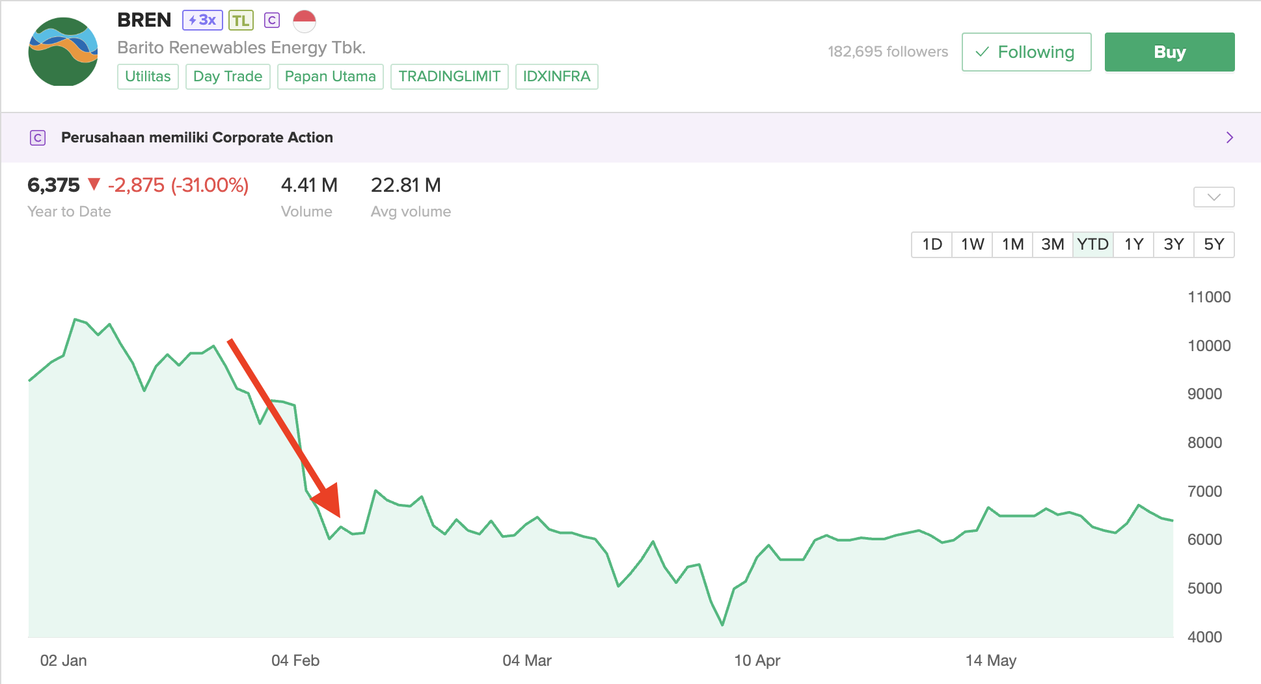This screenshot has height=684, width=1261.
Task: Click the C icon in Corporate Action banner
Action: pyautogui.click(x=38, y=138)
